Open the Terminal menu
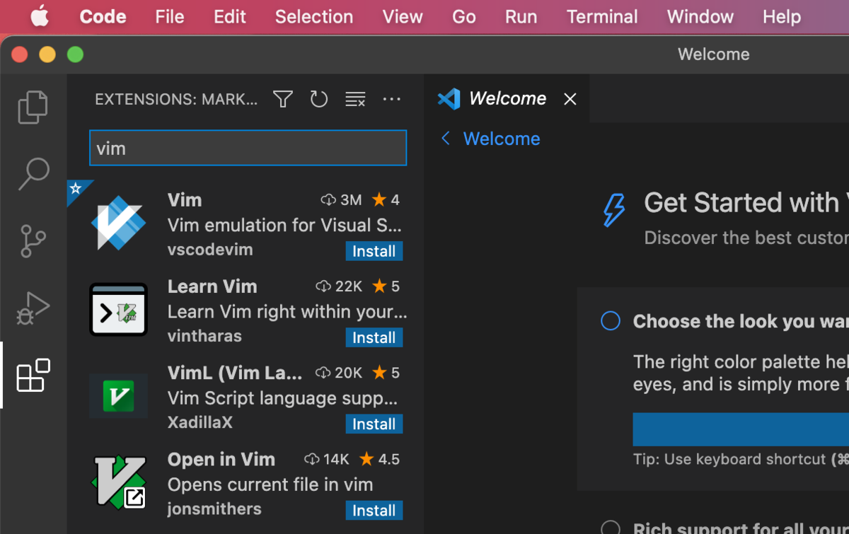This screenshot has height=534, width=849. [602, 16]
